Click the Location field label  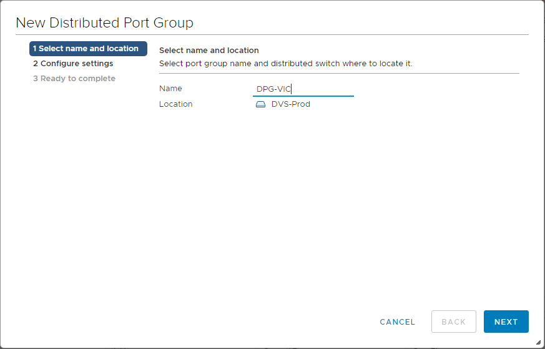click(175, 104)
